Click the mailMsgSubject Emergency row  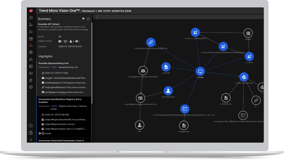coord(64,83)
